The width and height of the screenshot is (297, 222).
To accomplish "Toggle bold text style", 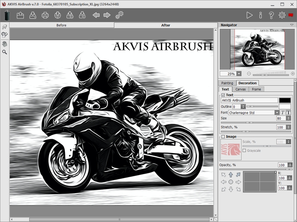I will point(288,112).
